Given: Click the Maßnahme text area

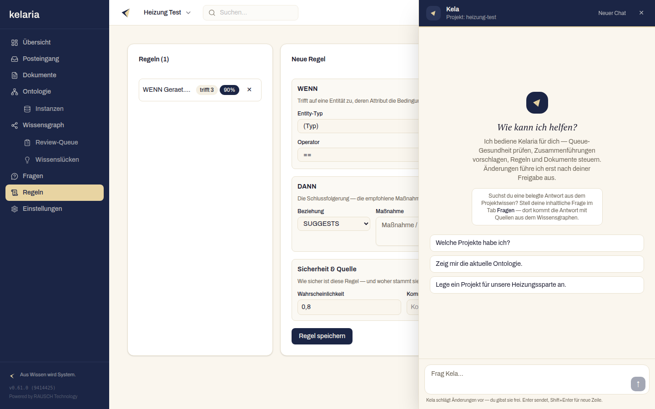Looking at the screenshot, I should [397, 231].
